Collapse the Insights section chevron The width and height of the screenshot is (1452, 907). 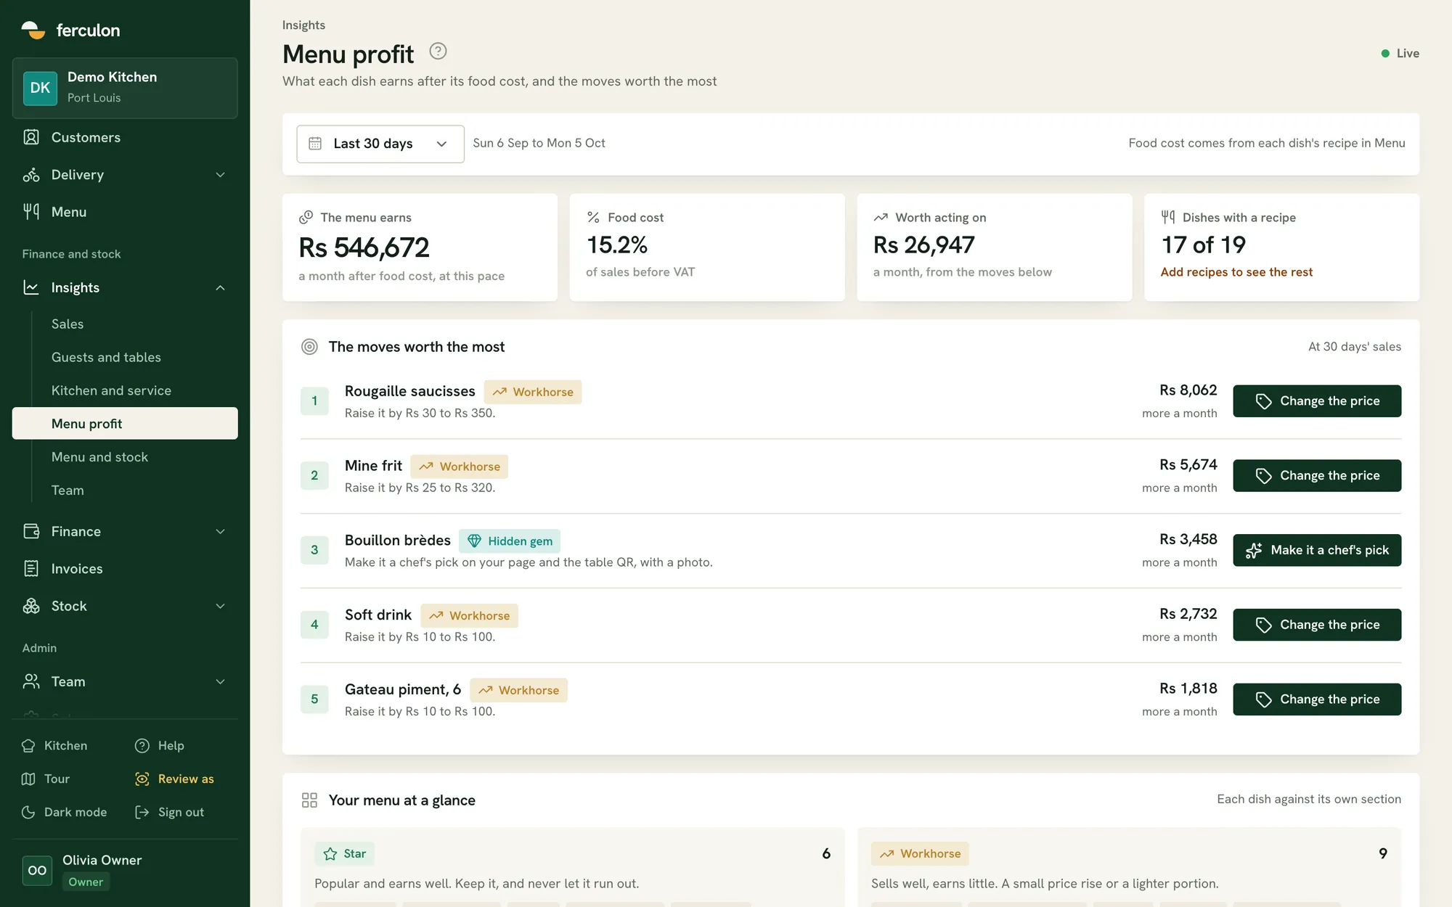pos(220,288)
